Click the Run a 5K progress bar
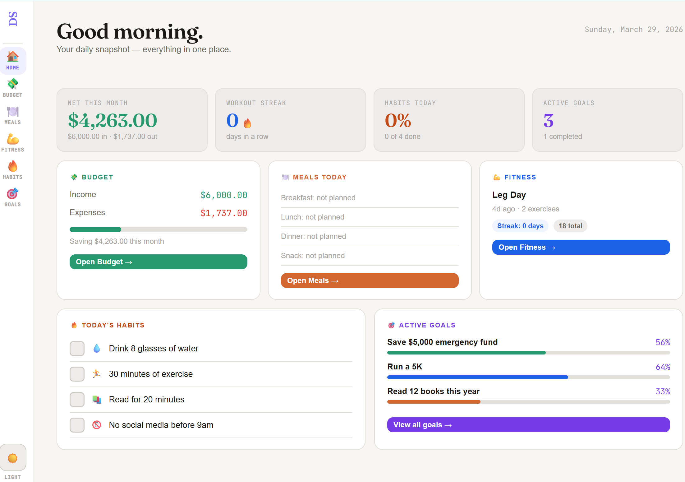 click(528, 377)
